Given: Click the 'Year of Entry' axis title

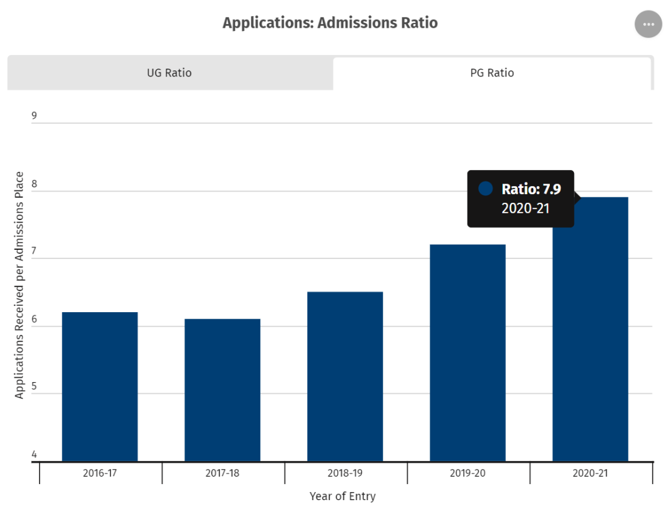Looking at the screenshot, I should coord(343,496).
